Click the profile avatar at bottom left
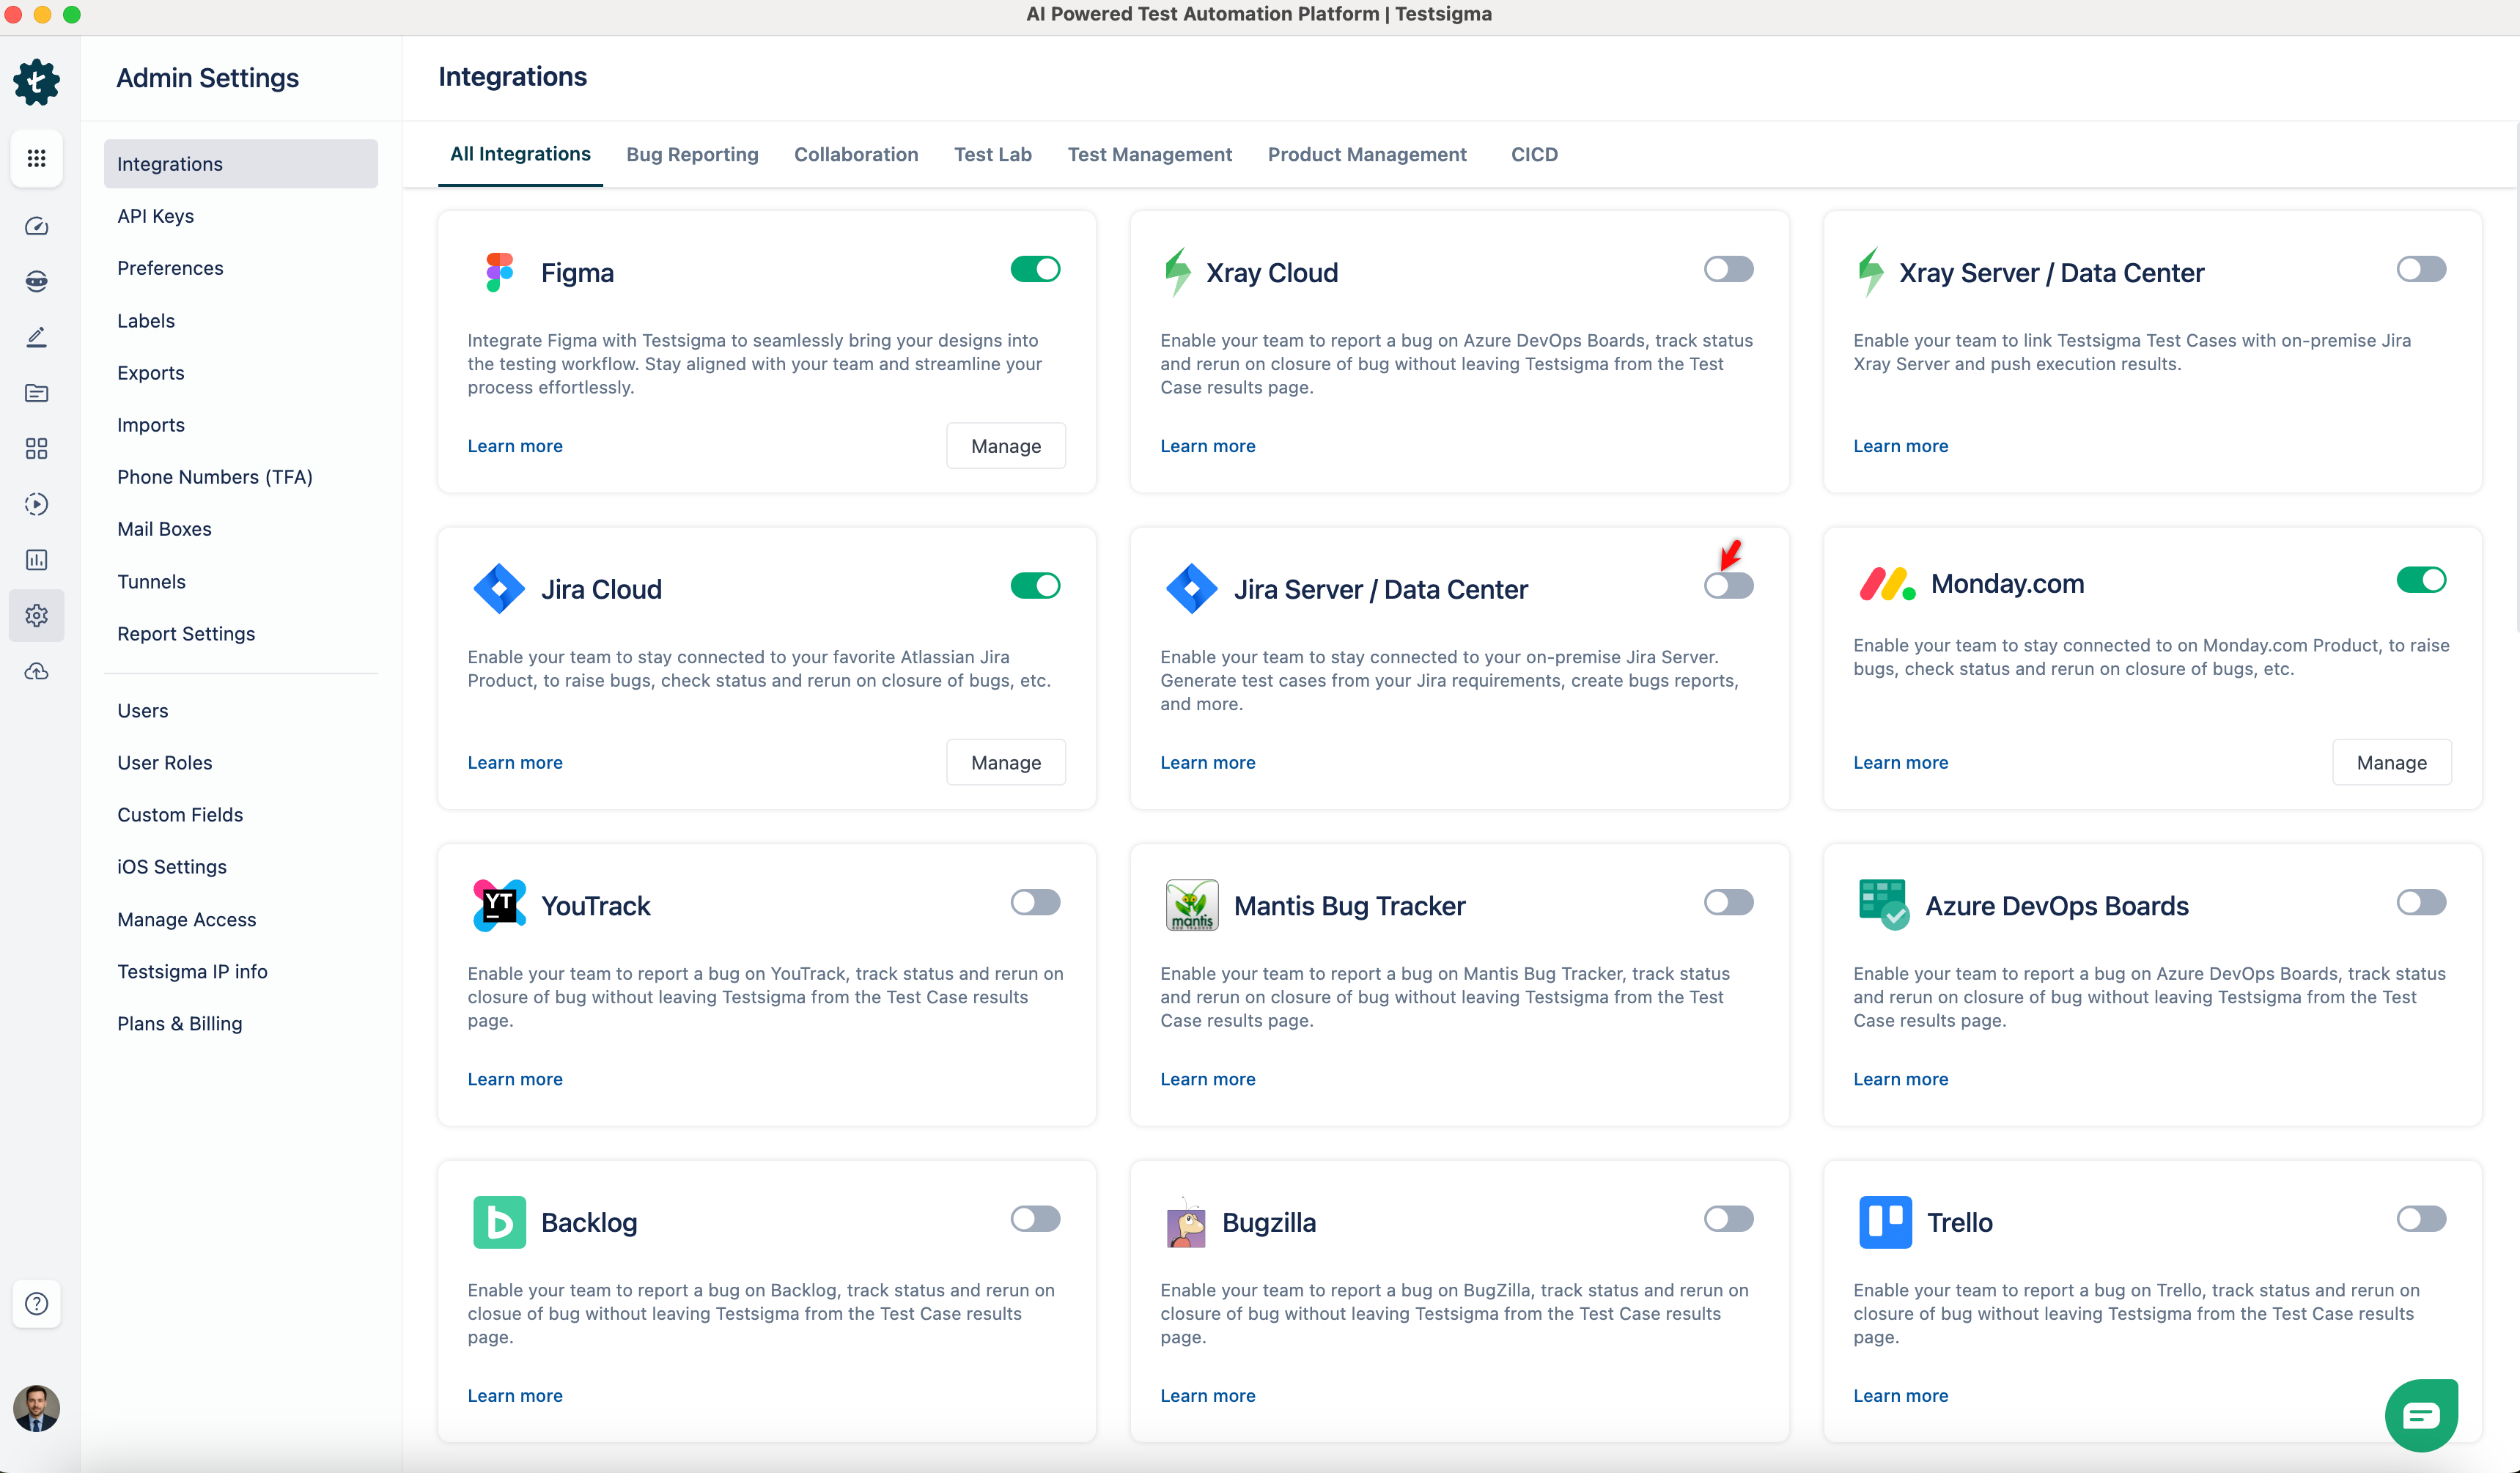This screenshot has width=2520, height=1473. click(36, 1408)
